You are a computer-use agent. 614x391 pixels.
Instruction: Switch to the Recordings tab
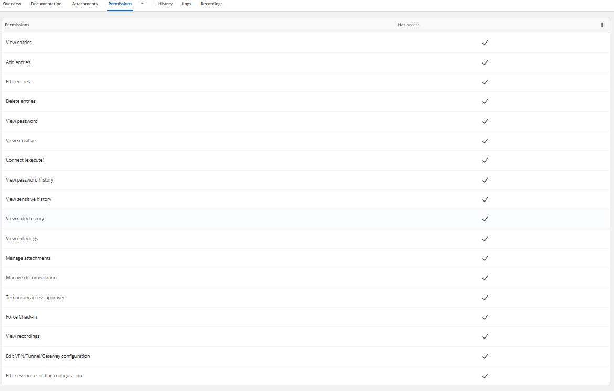coord(211,4)
